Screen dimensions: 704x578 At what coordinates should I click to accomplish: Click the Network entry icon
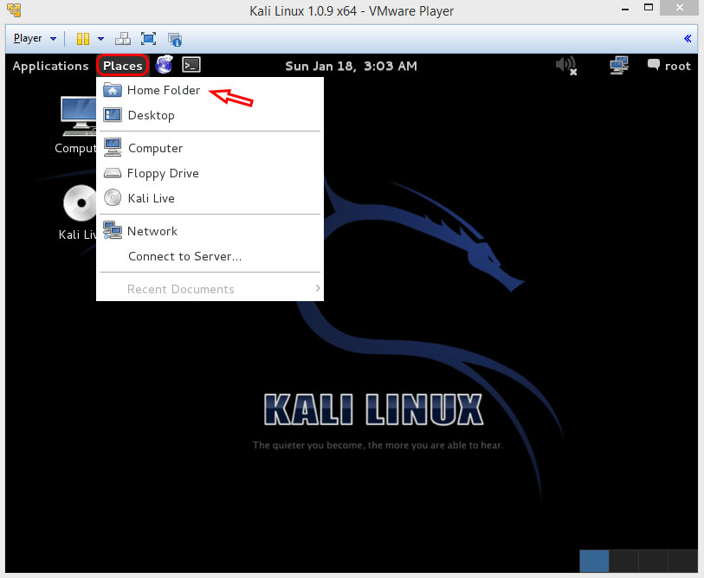(x=113, y=230)
